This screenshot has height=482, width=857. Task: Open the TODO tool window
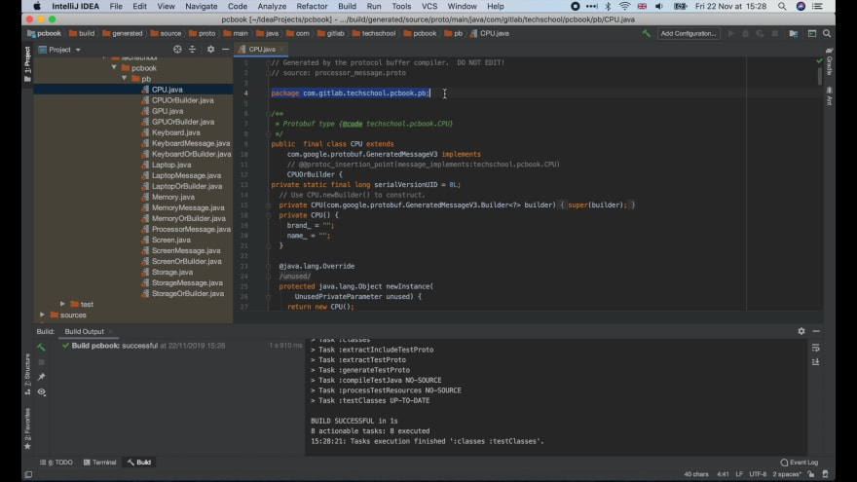coord(56,463)
